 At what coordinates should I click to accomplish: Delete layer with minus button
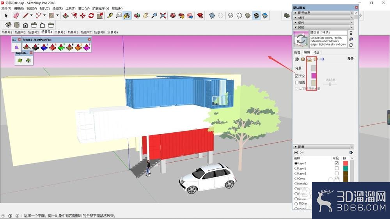click(301, 152)
